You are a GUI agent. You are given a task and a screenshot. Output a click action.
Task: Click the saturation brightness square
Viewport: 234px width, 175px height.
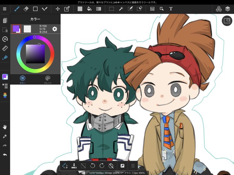[35, 54]
